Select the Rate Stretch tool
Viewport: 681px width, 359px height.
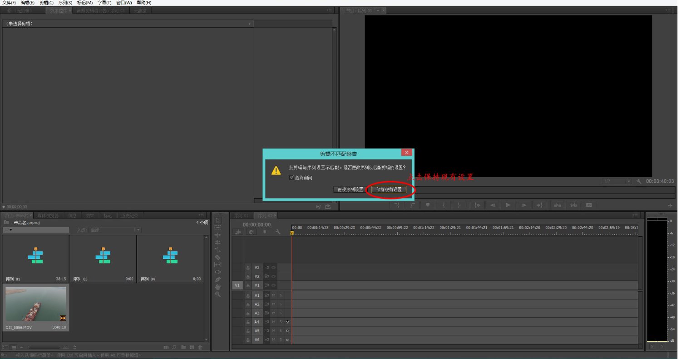[x=218, y=249]
